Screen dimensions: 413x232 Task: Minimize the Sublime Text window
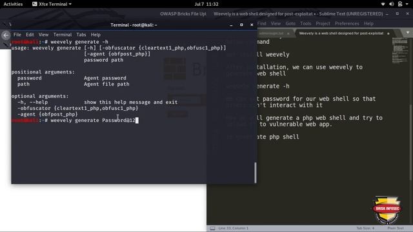pos(387,14)
